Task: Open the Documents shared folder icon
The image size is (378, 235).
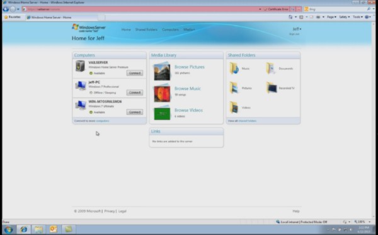Action: coord(271,68)
